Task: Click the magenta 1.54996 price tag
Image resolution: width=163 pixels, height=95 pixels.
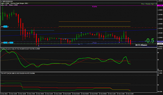Action: tap(160, 5)
